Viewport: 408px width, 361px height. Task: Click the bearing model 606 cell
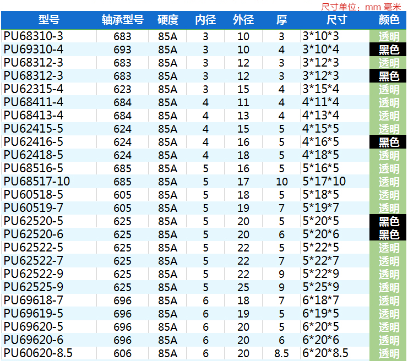tap(122, 353)
